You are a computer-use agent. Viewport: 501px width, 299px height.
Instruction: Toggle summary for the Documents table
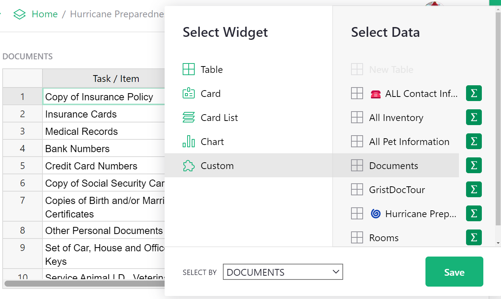point(474,165)
